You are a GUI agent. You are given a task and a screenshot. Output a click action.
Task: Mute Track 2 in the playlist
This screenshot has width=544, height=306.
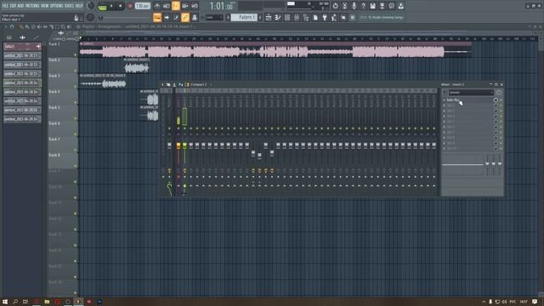point(76,71)
